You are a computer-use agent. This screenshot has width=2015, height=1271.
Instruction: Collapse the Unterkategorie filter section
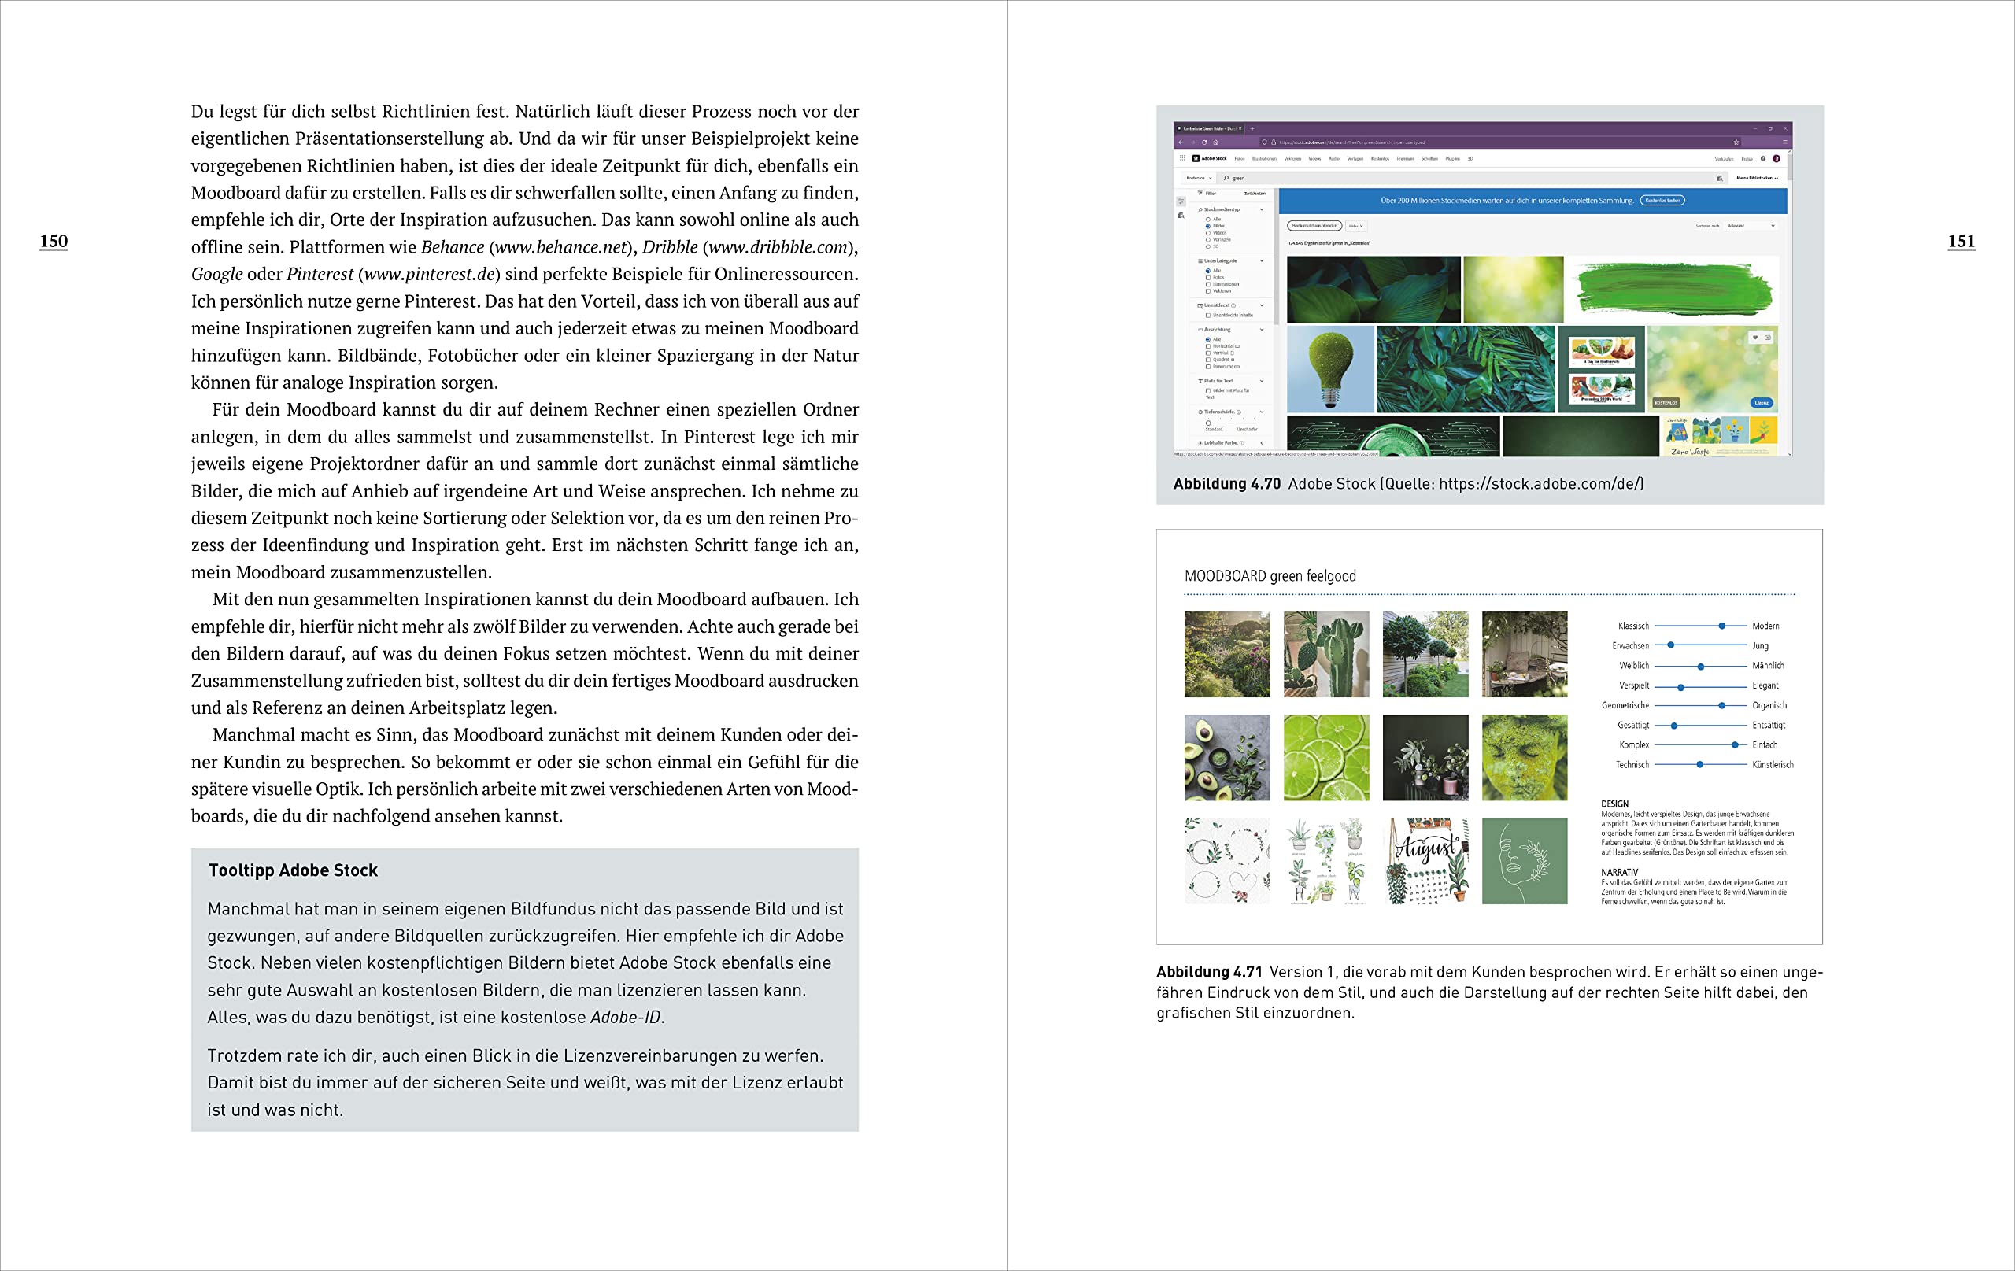pos(1262,261)
